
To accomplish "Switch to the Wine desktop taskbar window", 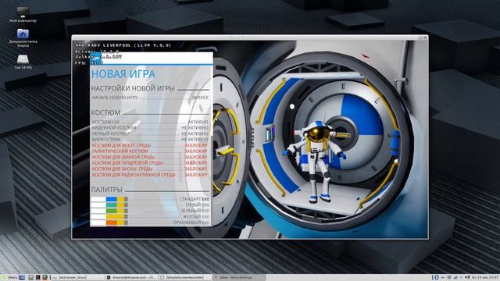I will pos(238,278).
